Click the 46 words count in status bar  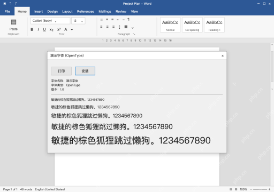coord(26,189)
